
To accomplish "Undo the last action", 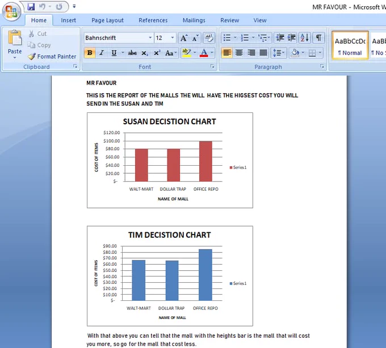I will [x=42, y=7].
